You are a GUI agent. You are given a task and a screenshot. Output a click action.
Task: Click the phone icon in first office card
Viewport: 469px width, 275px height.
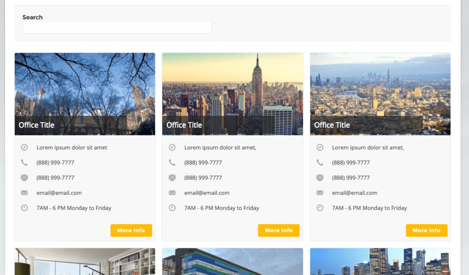[24, 162]
